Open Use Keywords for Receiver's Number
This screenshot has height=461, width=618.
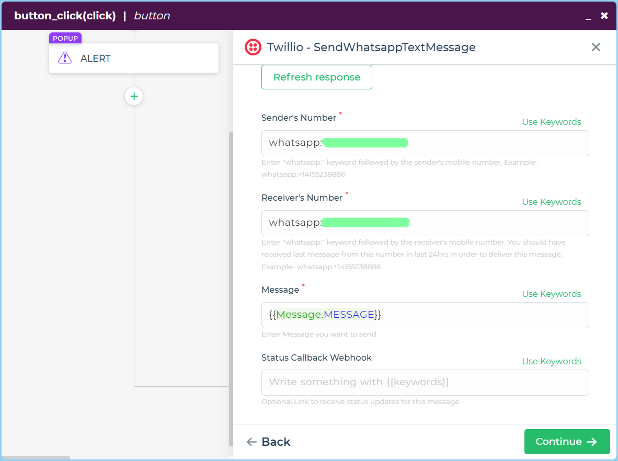[551, 202]
